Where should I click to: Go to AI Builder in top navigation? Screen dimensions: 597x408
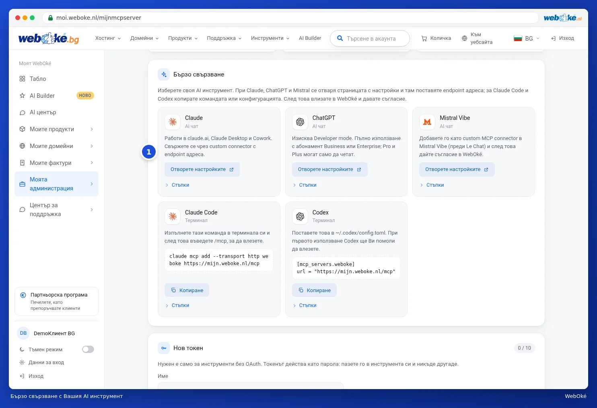[310, 38]
